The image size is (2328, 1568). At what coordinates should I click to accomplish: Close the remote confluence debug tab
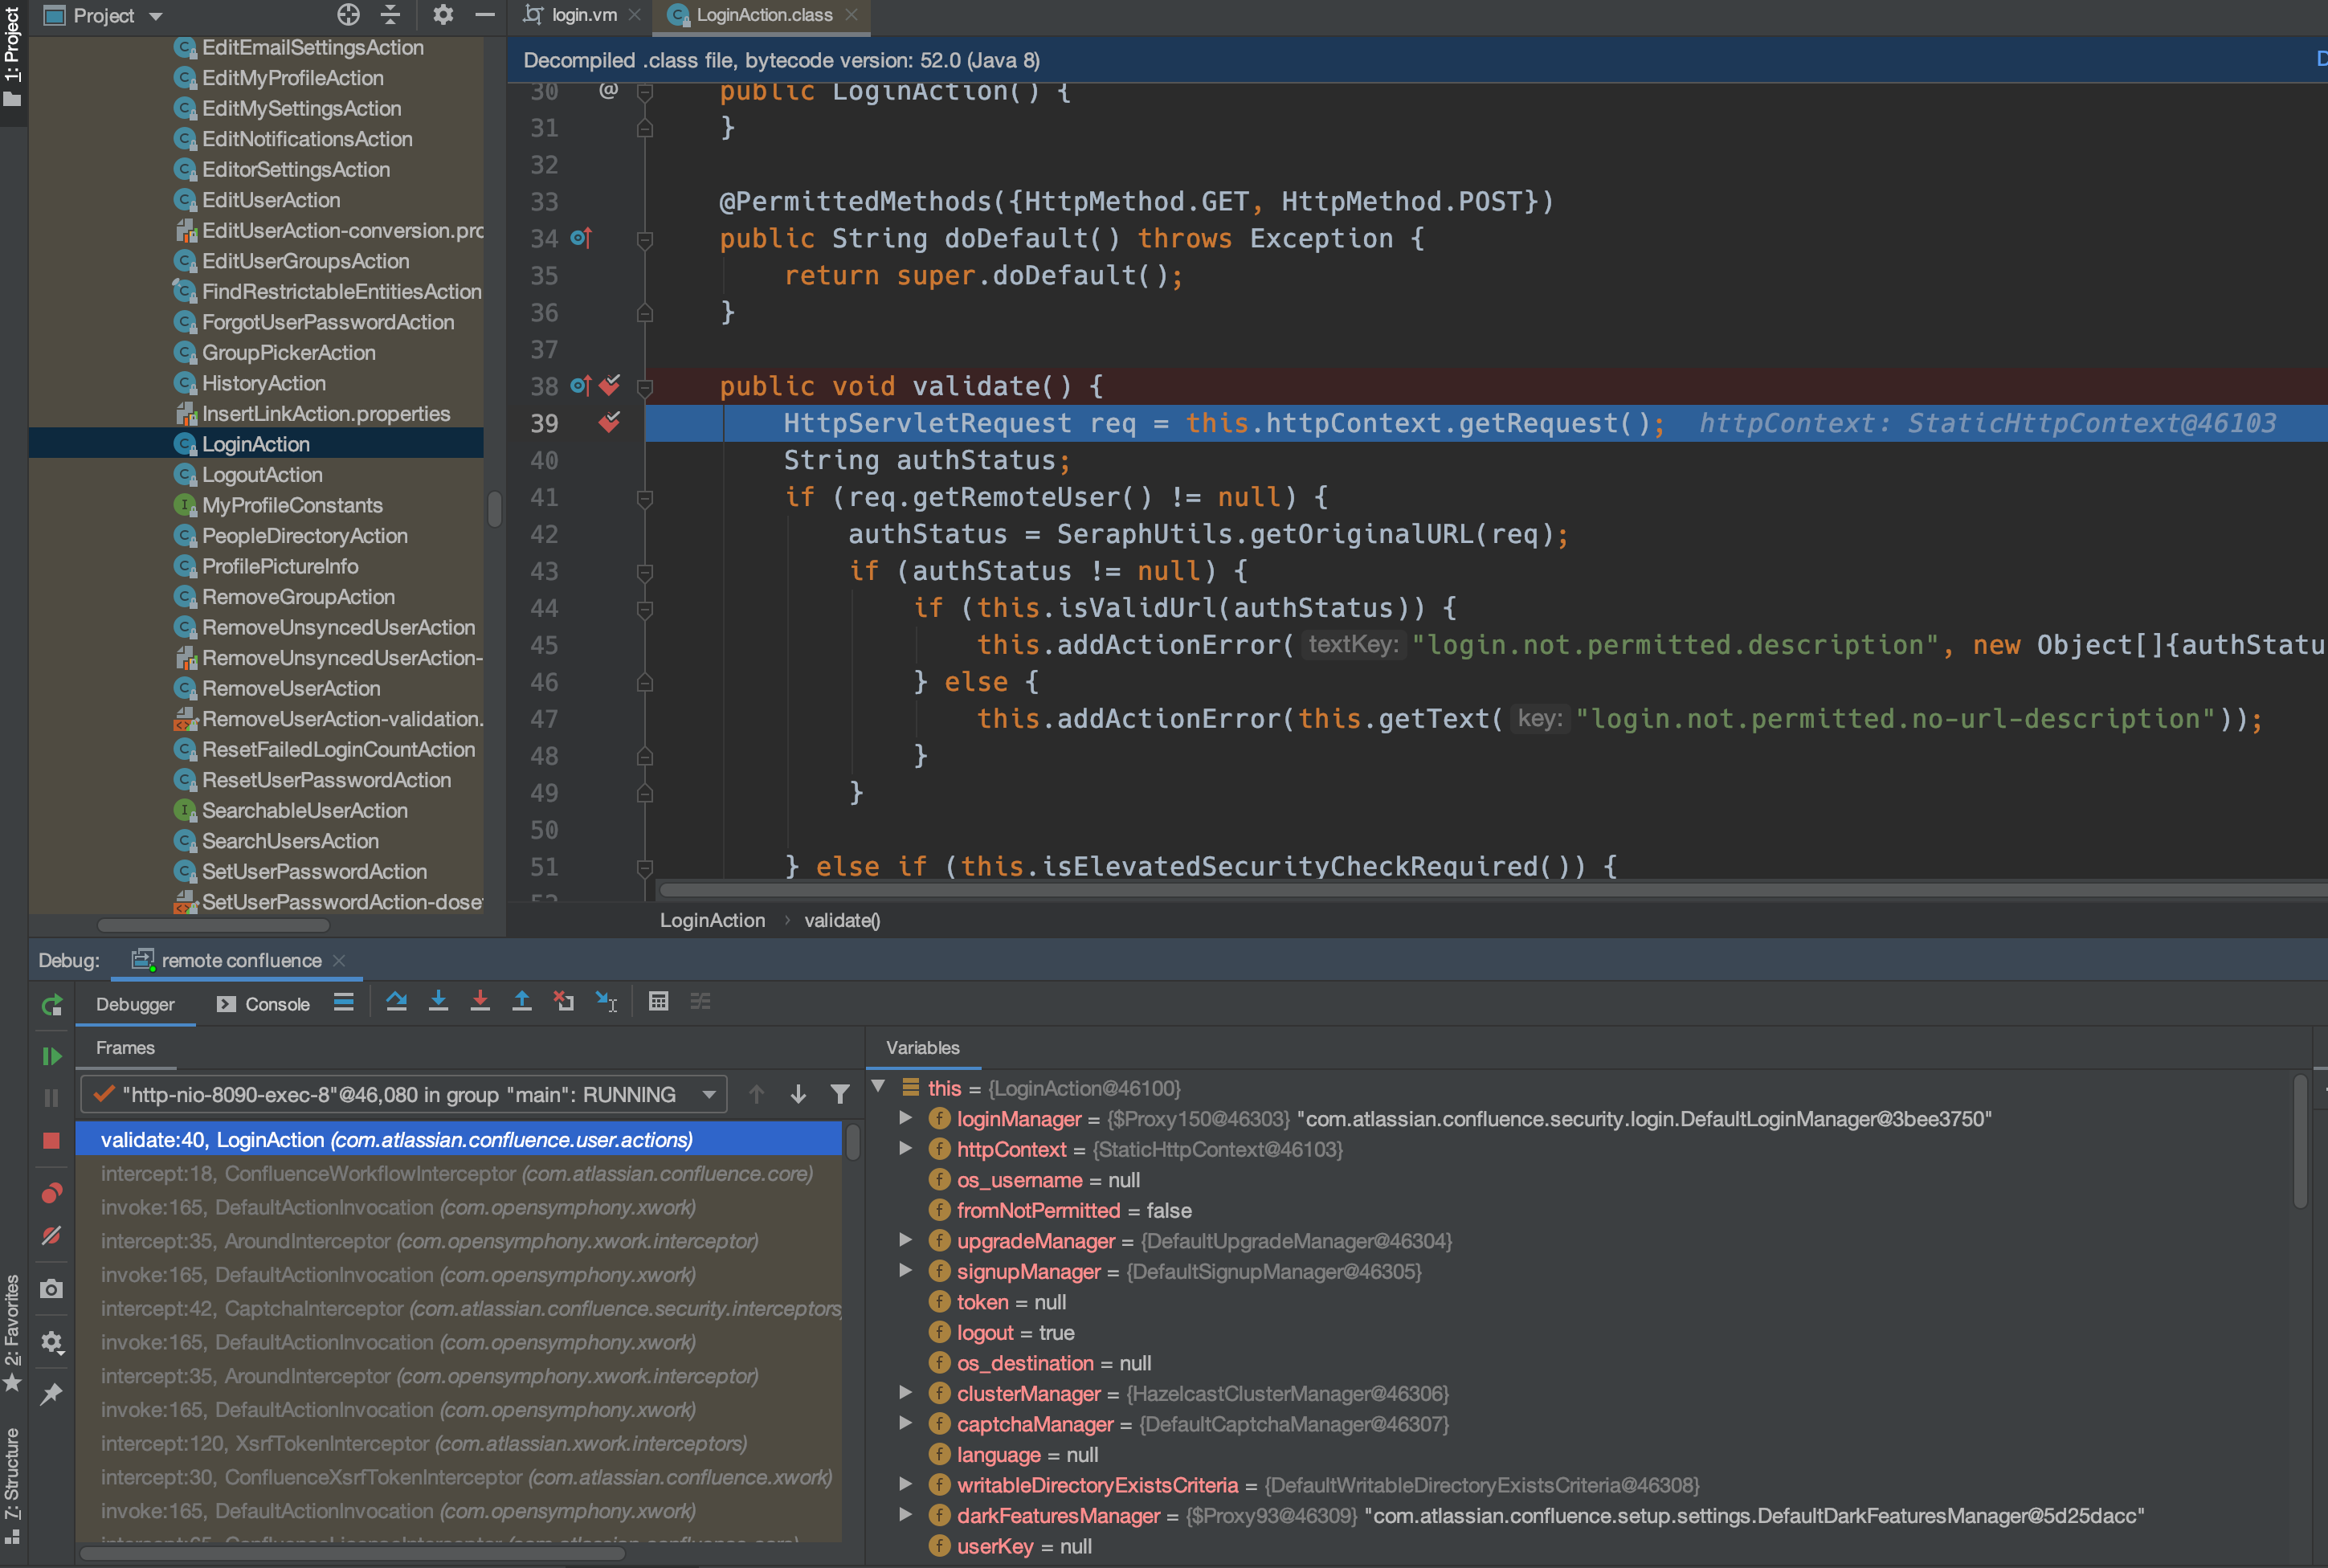pyautogui.click(x=339, y=961)
